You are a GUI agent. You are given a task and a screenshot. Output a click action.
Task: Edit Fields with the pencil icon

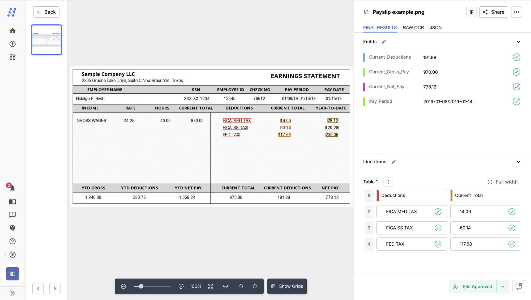[384, 42]
